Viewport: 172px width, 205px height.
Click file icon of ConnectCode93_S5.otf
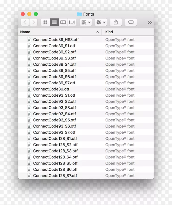tap(29, 120)
